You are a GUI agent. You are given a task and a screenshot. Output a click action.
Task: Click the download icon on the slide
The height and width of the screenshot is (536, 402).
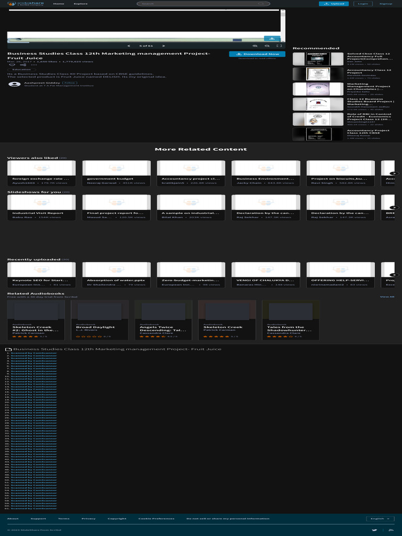click(x=272, y=39)
